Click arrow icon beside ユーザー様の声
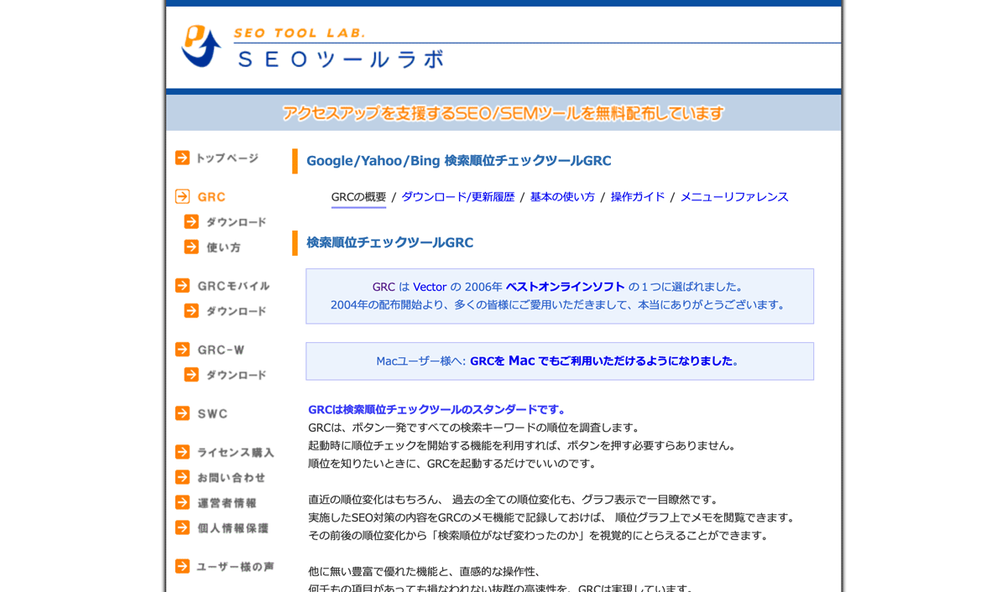Screen dimensions: 1007x592 coord(182,566)
